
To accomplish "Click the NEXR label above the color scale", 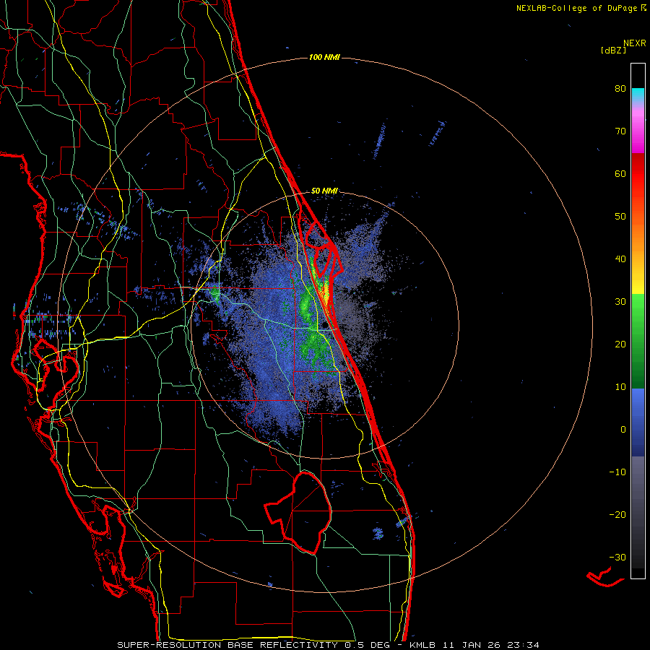I will pyautogui.click(x=635, y=43).
